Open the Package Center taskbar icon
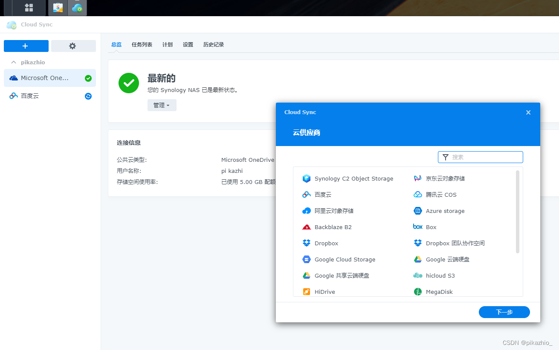The height and width of the screenshot is (350, 559). click(58, 8)
